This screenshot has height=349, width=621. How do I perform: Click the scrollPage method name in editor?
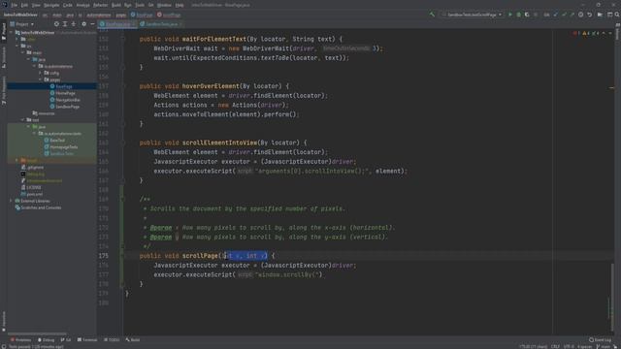point(200,256)
